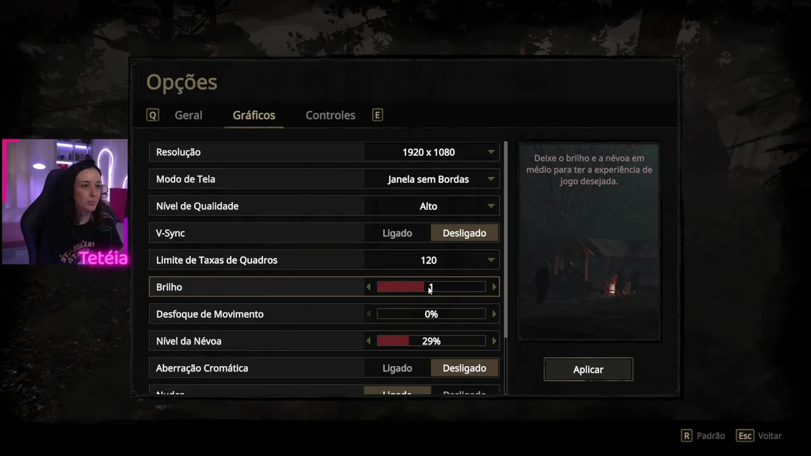Viewport: 811px width, 456px height.
Task: Click the options list vertical scrollbar
Action: (x=506, y=241)
